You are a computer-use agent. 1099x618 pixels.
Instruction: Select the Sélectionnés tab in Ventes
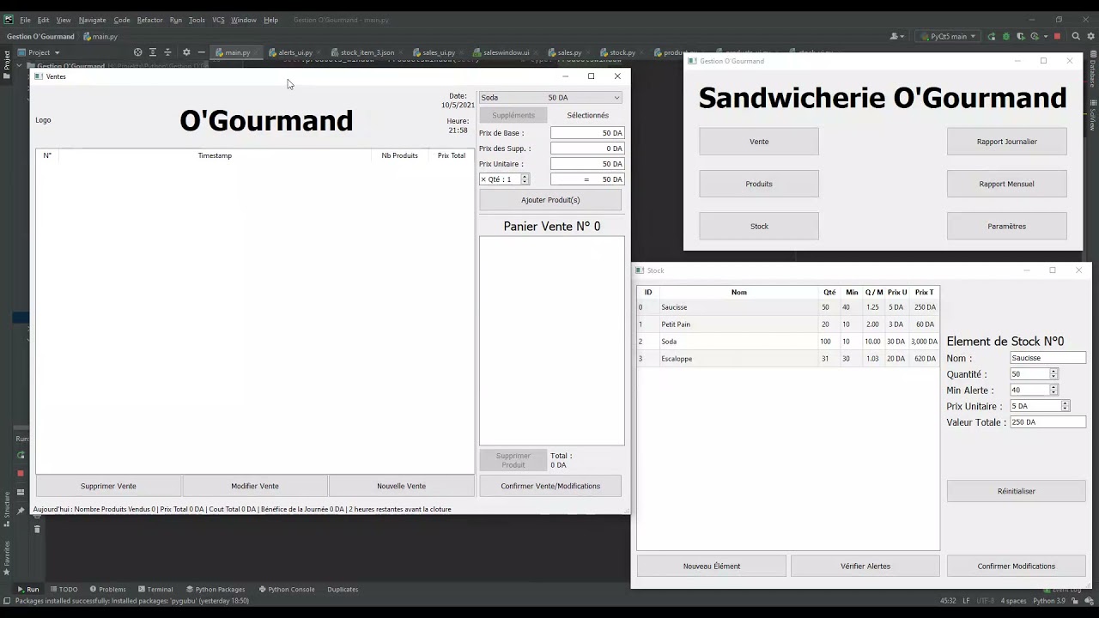click(x=587, y=115)
